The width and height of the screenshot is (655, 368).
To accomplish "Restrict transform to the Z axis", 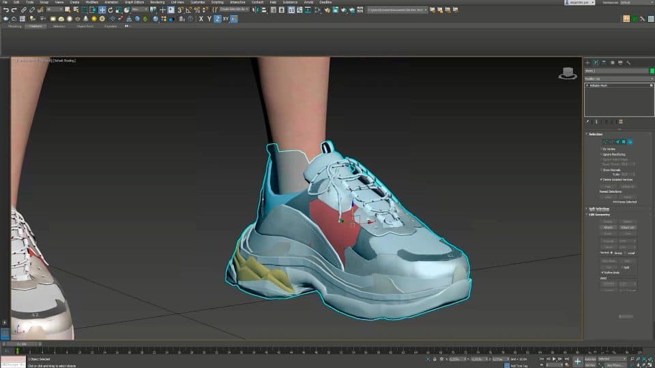I will pyautogui.click(x=218, y=19).
